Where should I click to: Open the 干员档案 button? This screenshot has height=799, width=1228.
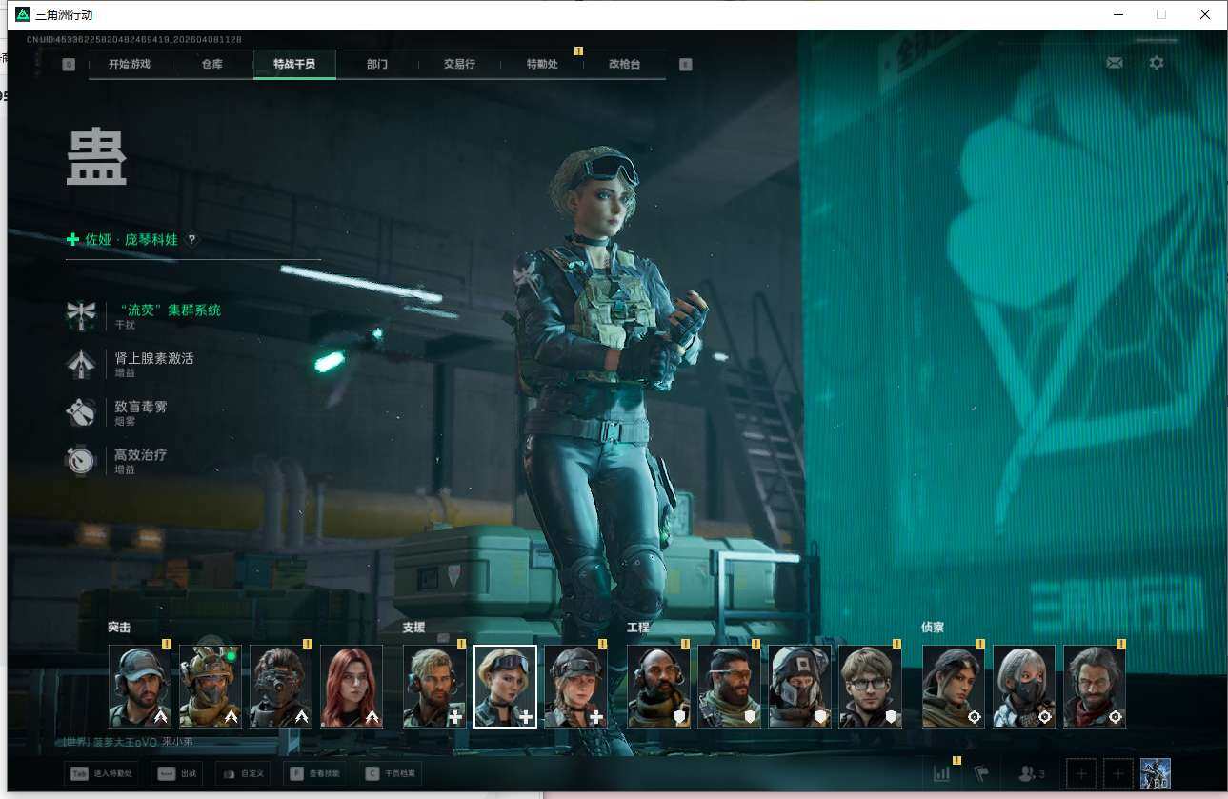391,773
